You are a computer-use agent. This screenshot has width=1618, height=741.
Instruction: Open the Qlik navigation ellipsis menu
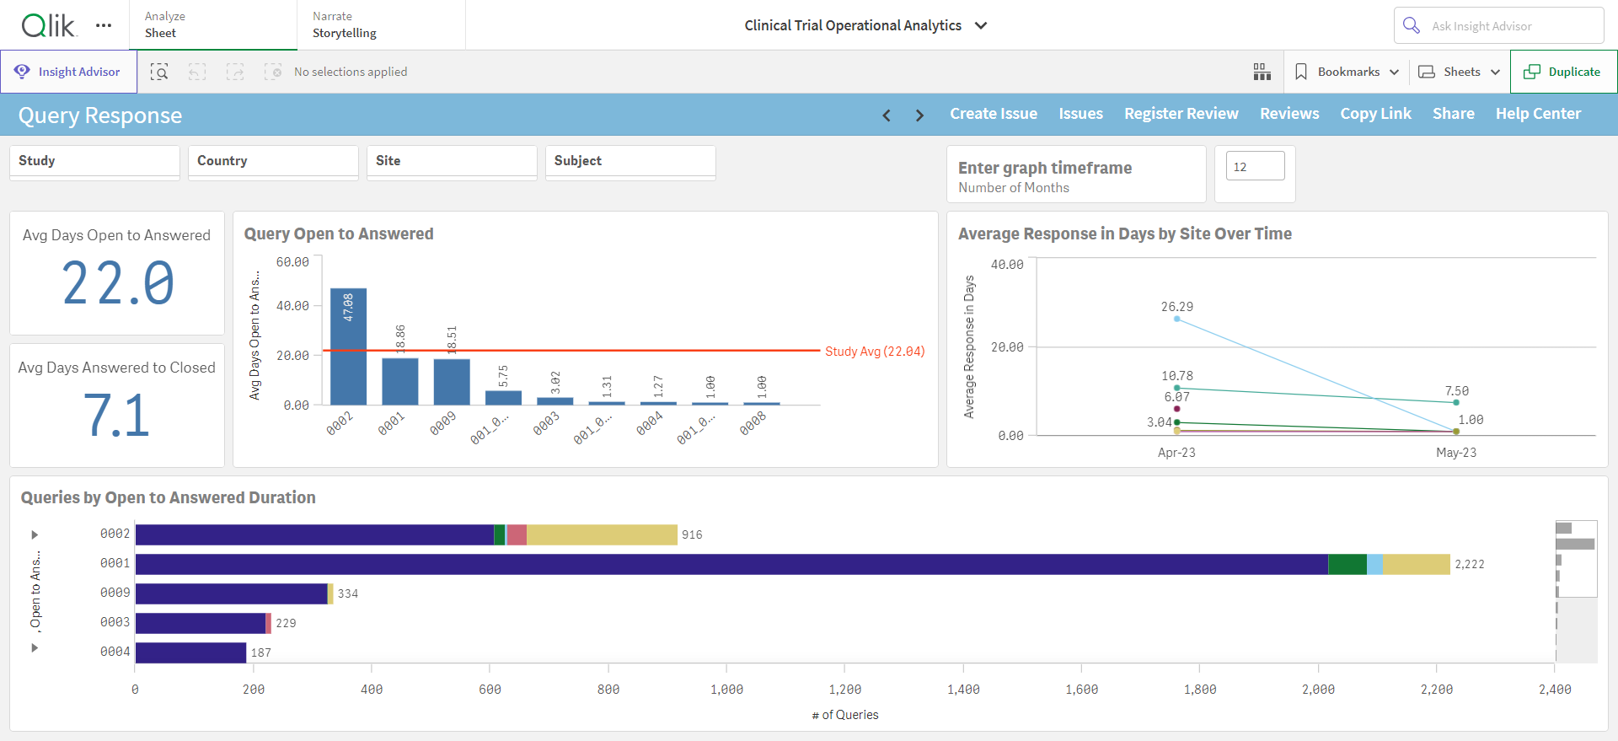point(104,25)
